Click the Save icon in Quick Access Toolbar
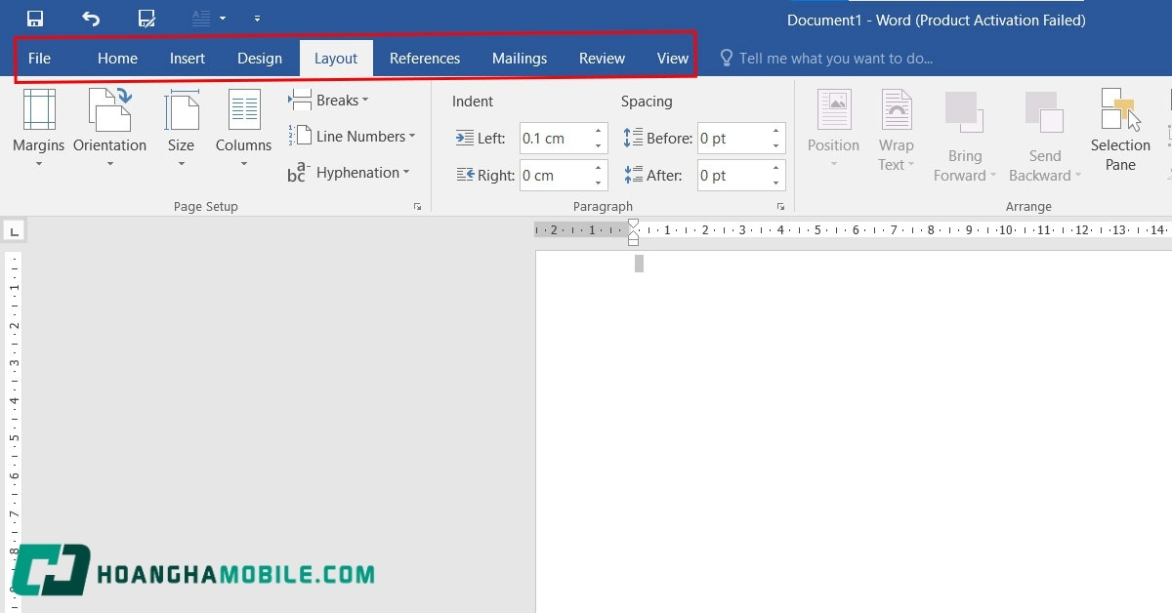The image size is (1172, 613). 35,19
